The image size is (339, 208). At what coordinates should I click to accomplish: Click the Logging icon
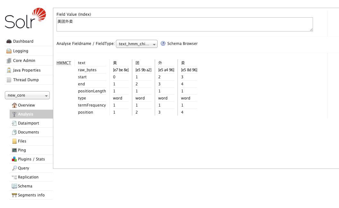9,51
